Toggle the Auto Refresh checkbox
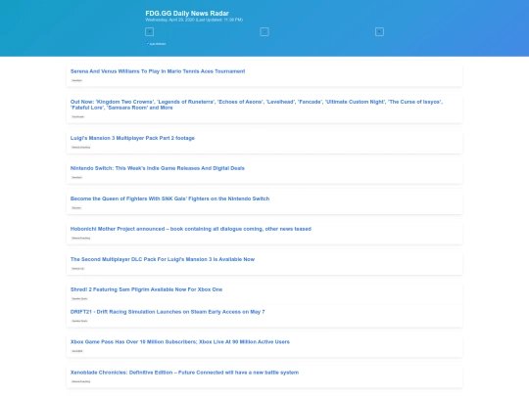This screenshot has height=396, width=529. 147,43
